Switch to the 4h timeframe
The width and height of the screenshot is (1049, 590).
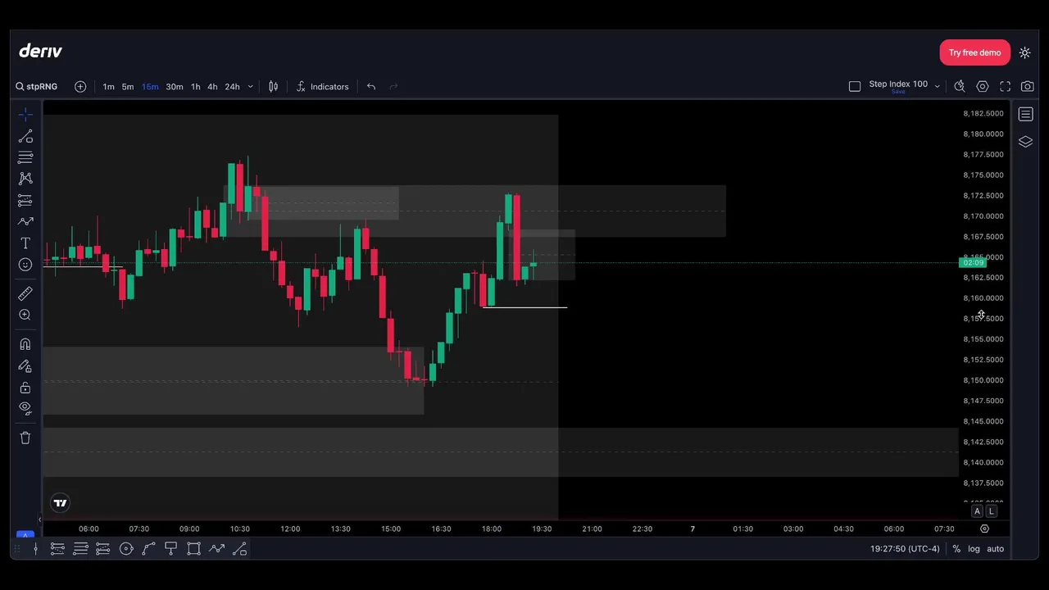point(212,87)
